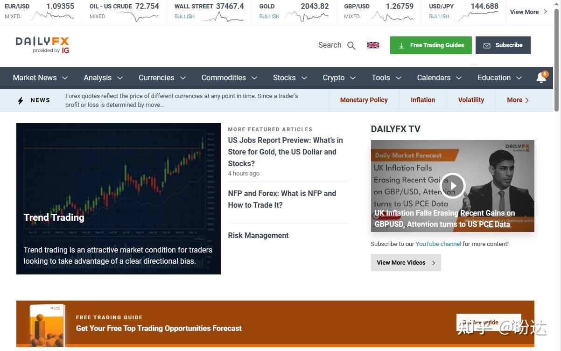Expand the Analysis menu chevron
The height and width of the screenshot is (351, 561).
(x=120, y=78)
